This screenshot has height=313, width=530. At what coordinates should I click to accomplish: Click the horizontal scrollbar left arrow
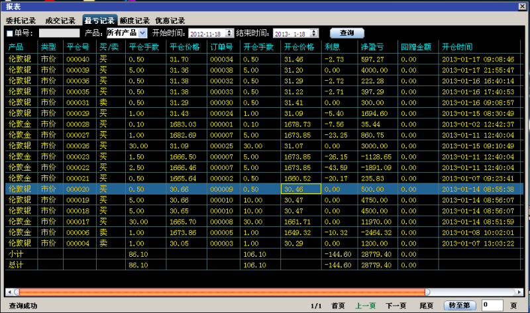click(10, 292)
